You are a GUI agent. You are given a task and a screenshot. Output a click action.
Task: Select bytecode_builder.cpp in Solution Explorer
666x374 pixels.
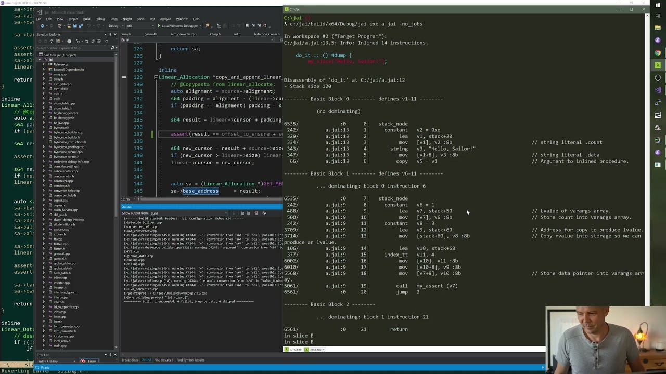[68, 132]
